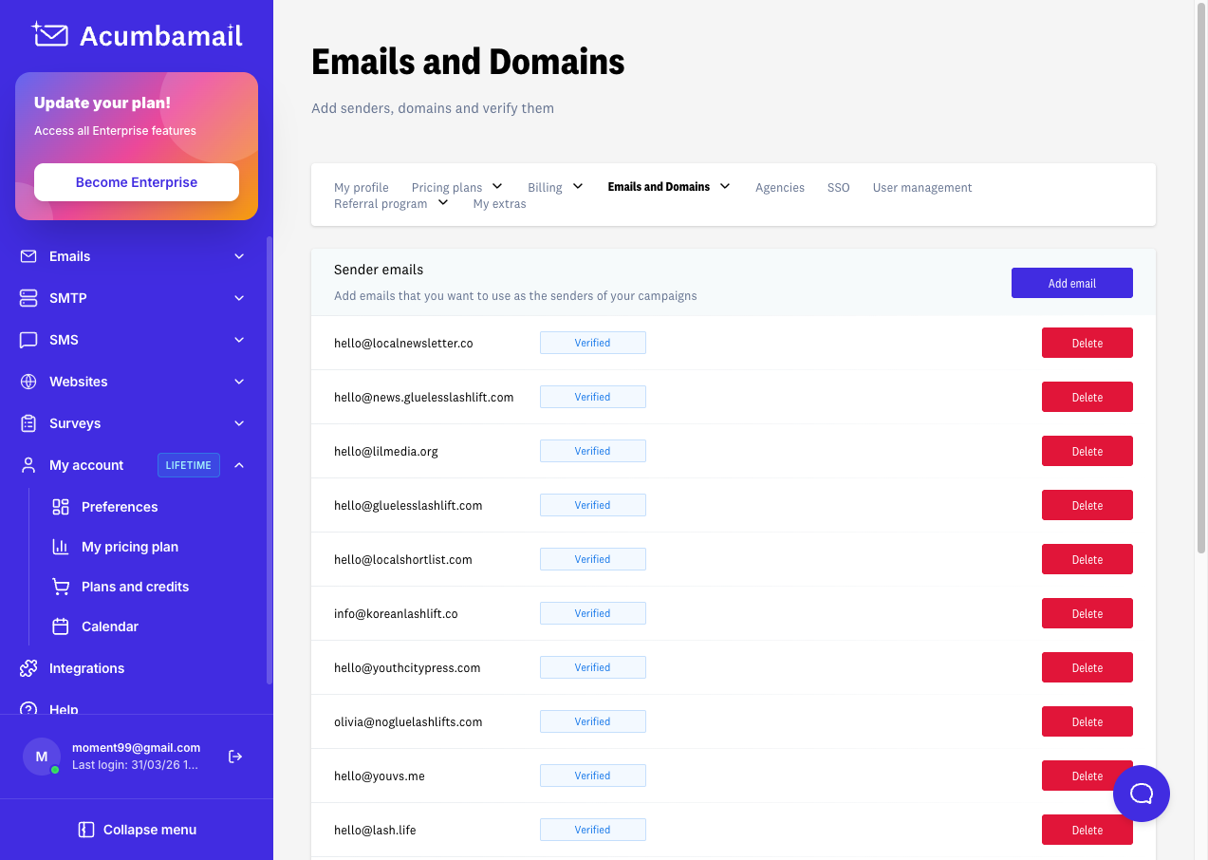Open the Calendar icon under My account
The width and height of the screenshot is (1208, 860).
61,626
